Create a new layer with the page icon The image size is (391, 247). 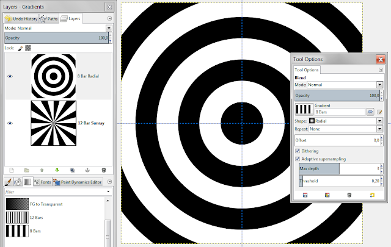click(12, 170)
